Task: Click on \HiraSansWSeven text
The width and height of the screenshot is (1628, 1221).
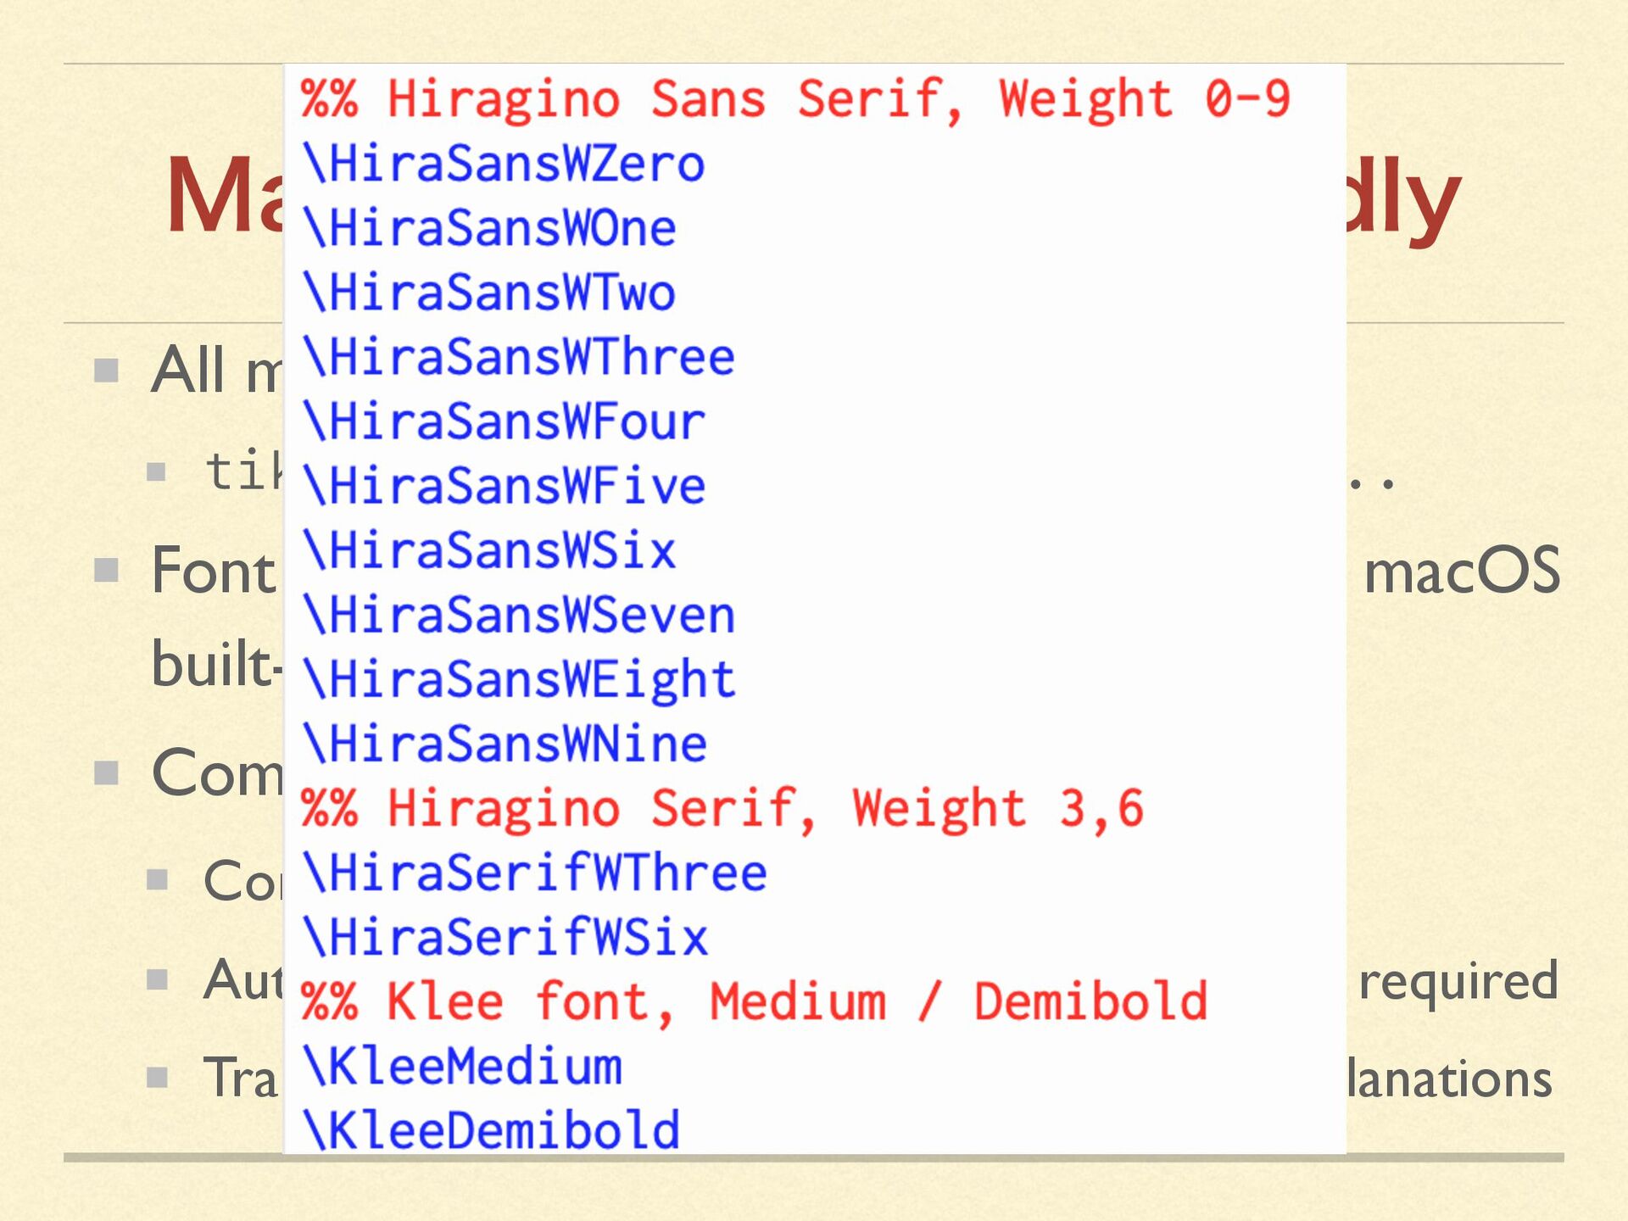Action: [x=519, y=615]
